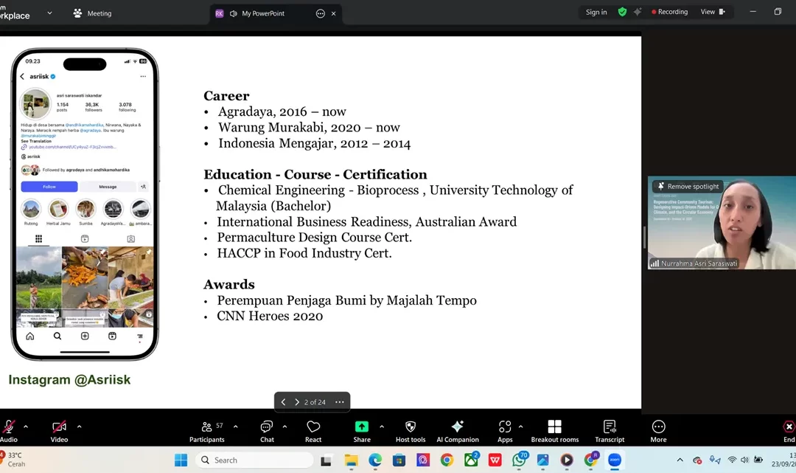Open the Zoom Workplace dropdown chevron
This screenshot has width=796, height=473.
coord(49,13)
